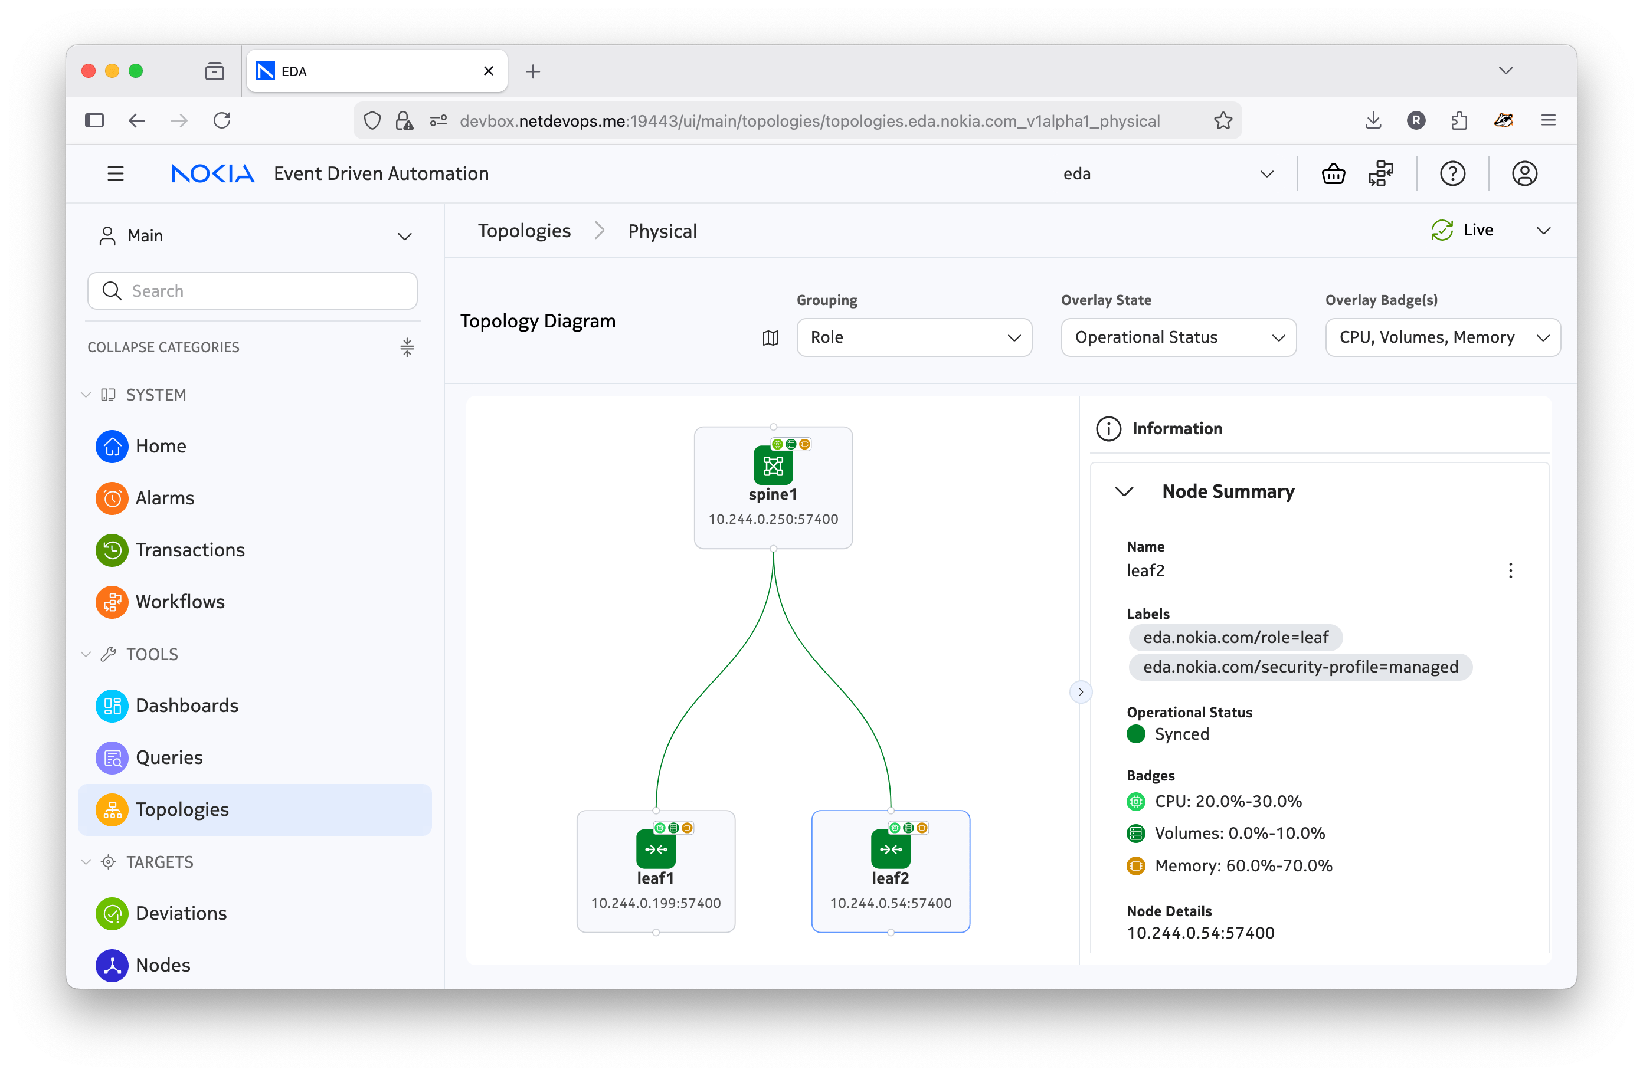
Task: Collapse the Node Summary section
Action: pyautogui.click(x=1124, y=491)
